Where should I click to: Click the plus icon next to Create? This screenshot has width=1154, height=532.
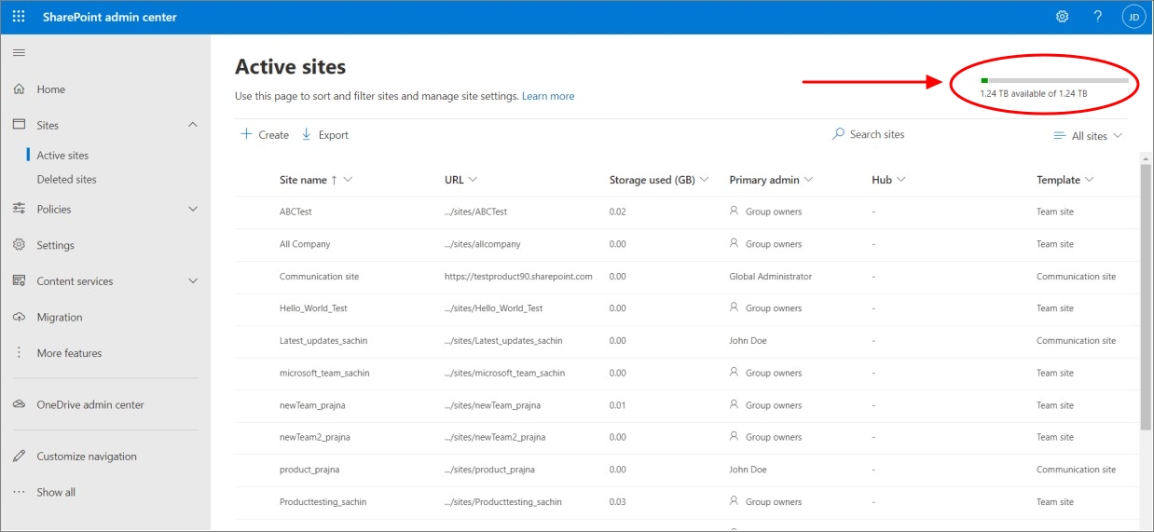246,134
